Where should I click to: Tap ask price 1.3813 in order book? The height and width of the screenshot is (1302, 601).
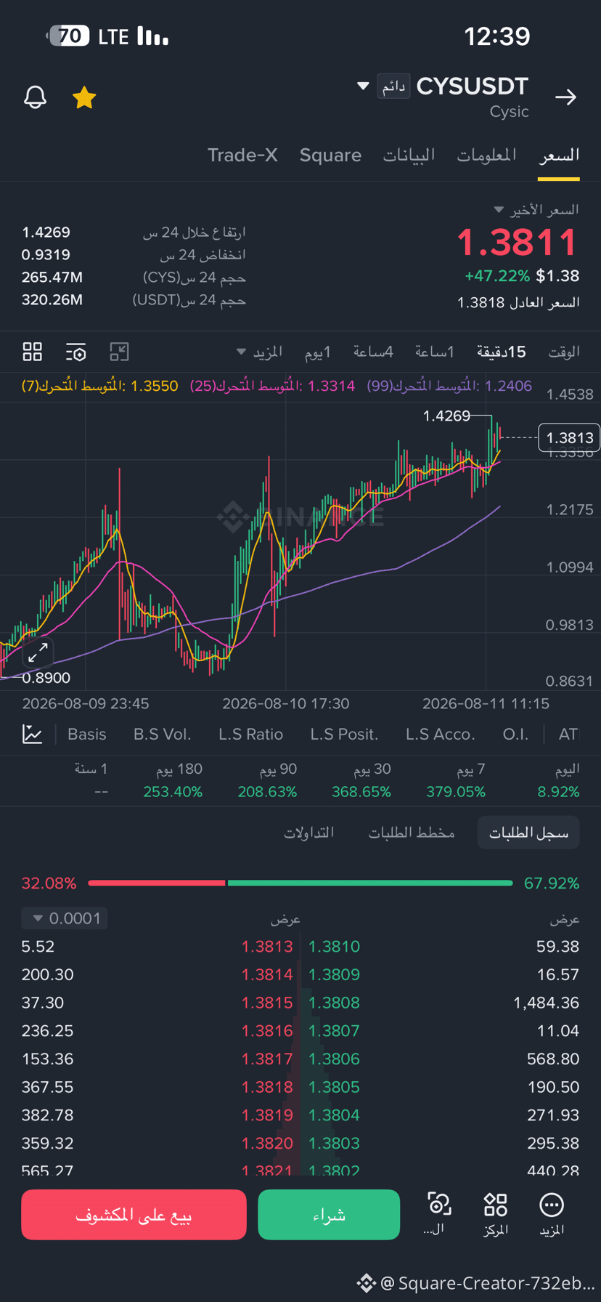pos(267,947)
